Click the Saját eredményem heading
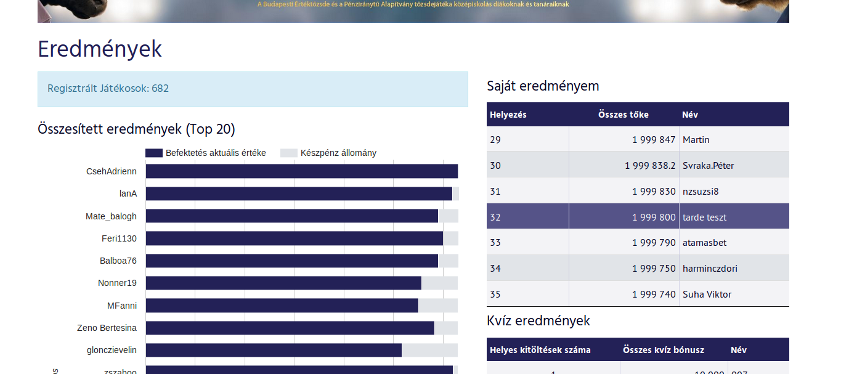The image size is (841, 374). tap(543, 86)
